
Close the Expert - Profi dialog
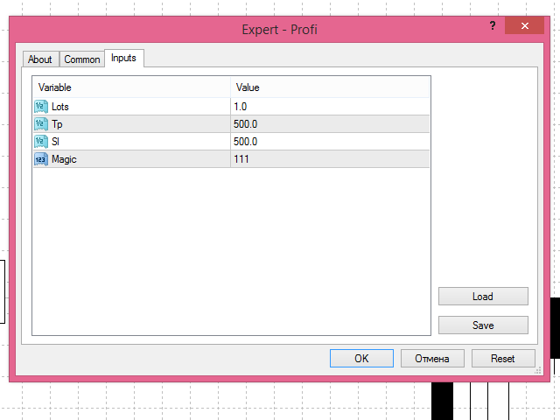tap(524, 25)
